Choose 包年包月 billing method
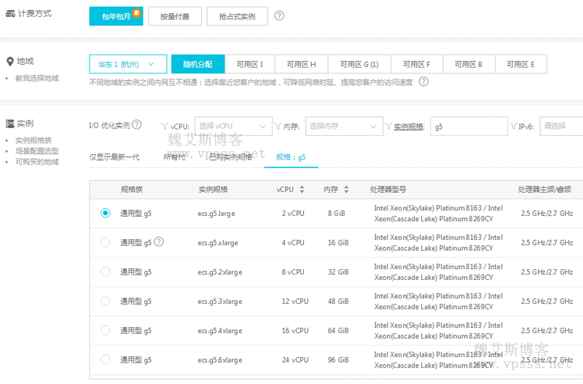This screenshot has height=384, width=583. click(x=116, y=16)
